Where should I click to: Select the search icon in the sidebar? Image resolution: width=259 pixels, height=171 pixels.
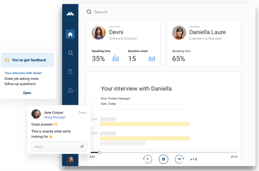coord(70,53)
